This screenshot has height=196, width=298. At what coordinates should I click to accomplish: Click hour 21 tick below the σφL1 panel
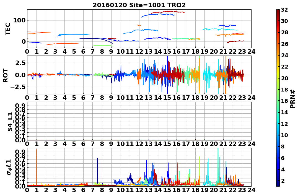coord(223,190)
